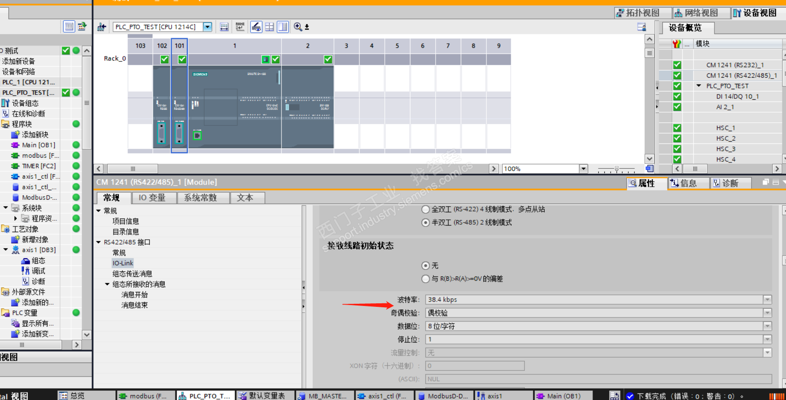786x400 pixels.
Task: Open the 停止位 stop bits dropdown
Action: click(x=767, y=340)
